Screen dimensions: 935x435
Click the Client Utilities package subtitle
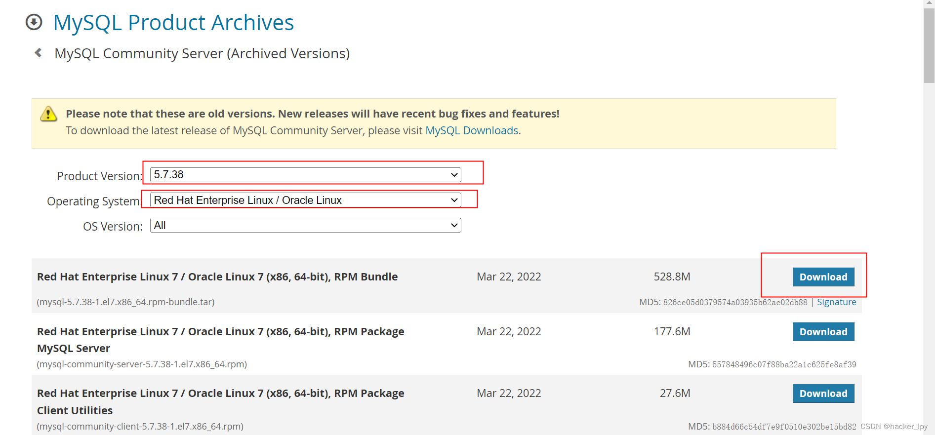75,411
